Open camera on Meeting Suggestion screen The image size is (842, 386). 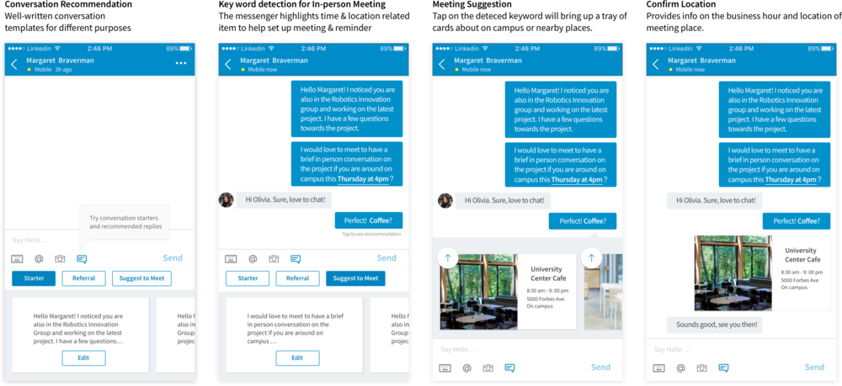[488, 367]
